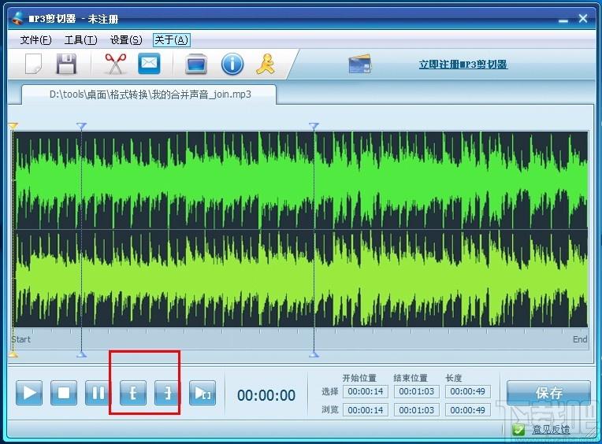This screenshot has height=444, width=602.
Task: Play the audio
Action: pyautogui.click(x=29, y=393)
